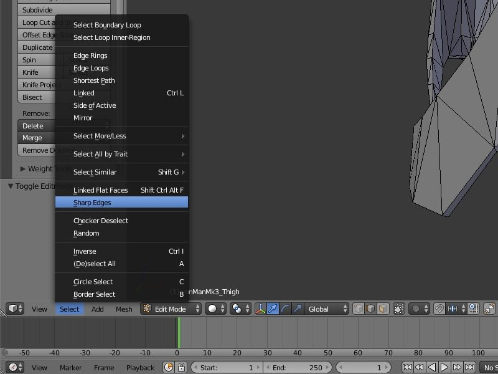Open the Frame menu in timeline
498x374 pixels.
[104, 368]
